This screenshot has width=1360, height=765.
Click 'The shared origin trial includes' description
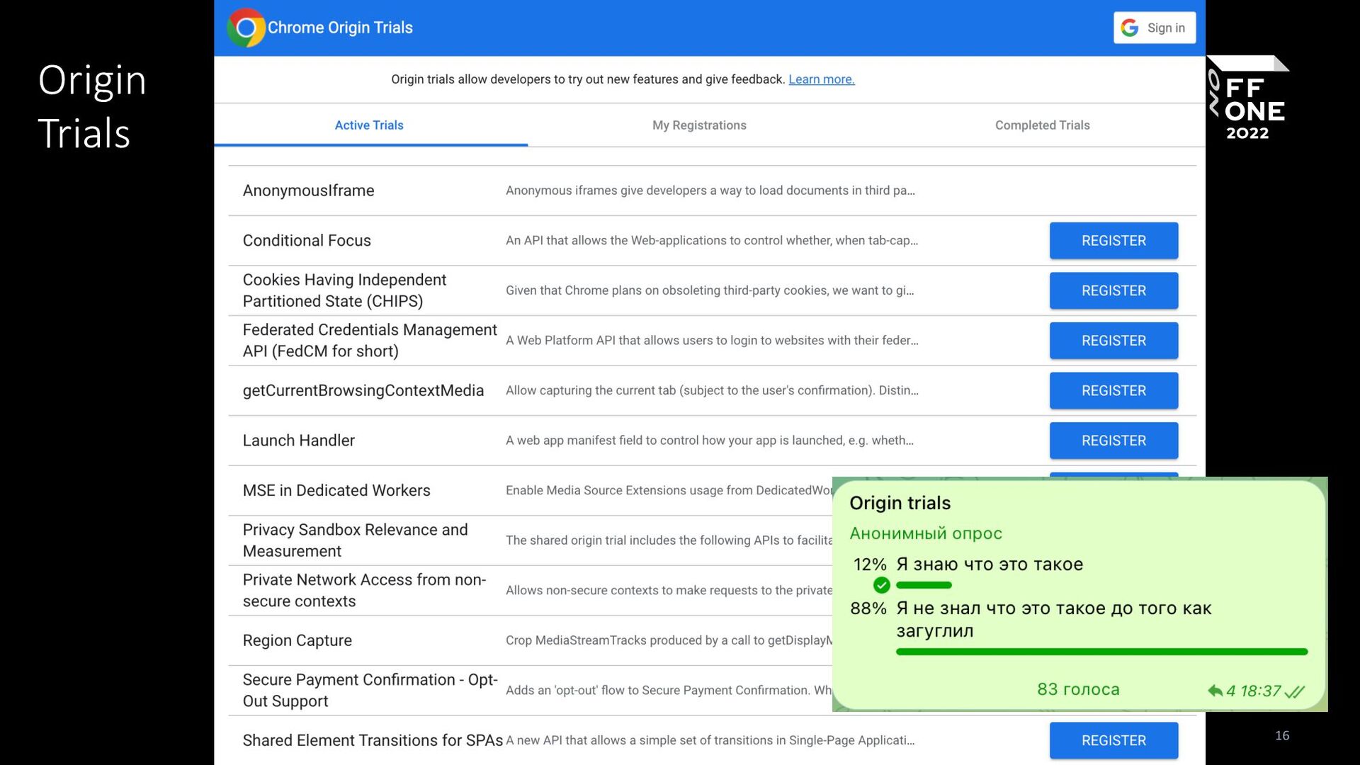tap(669, 540)
